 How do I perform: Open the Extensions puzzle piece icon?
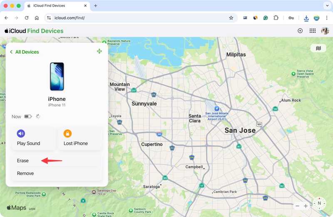[x=276, y=18]
